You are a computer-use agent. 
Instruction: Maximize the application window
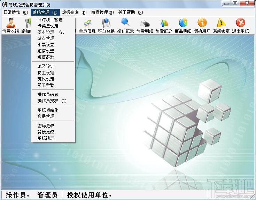(x=235, y=3)
